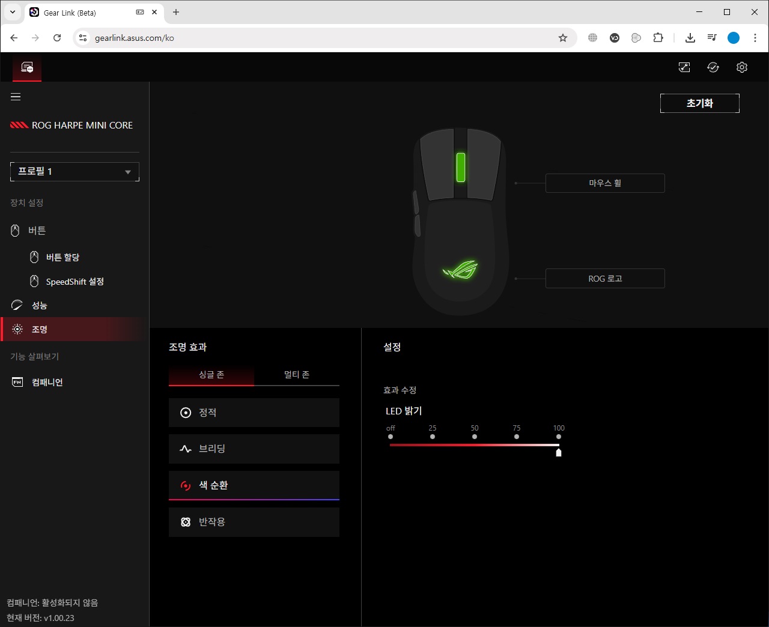Switch to the 싱글 존 tab
The image size is (769, 627).
[211, 375]
